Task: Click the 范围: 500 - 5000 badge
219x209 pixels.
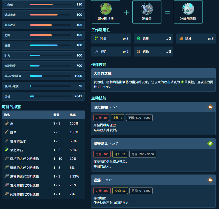Action: (139, 118)
